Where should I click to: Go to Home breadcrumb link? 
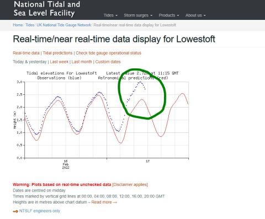(x=18, y=25)
